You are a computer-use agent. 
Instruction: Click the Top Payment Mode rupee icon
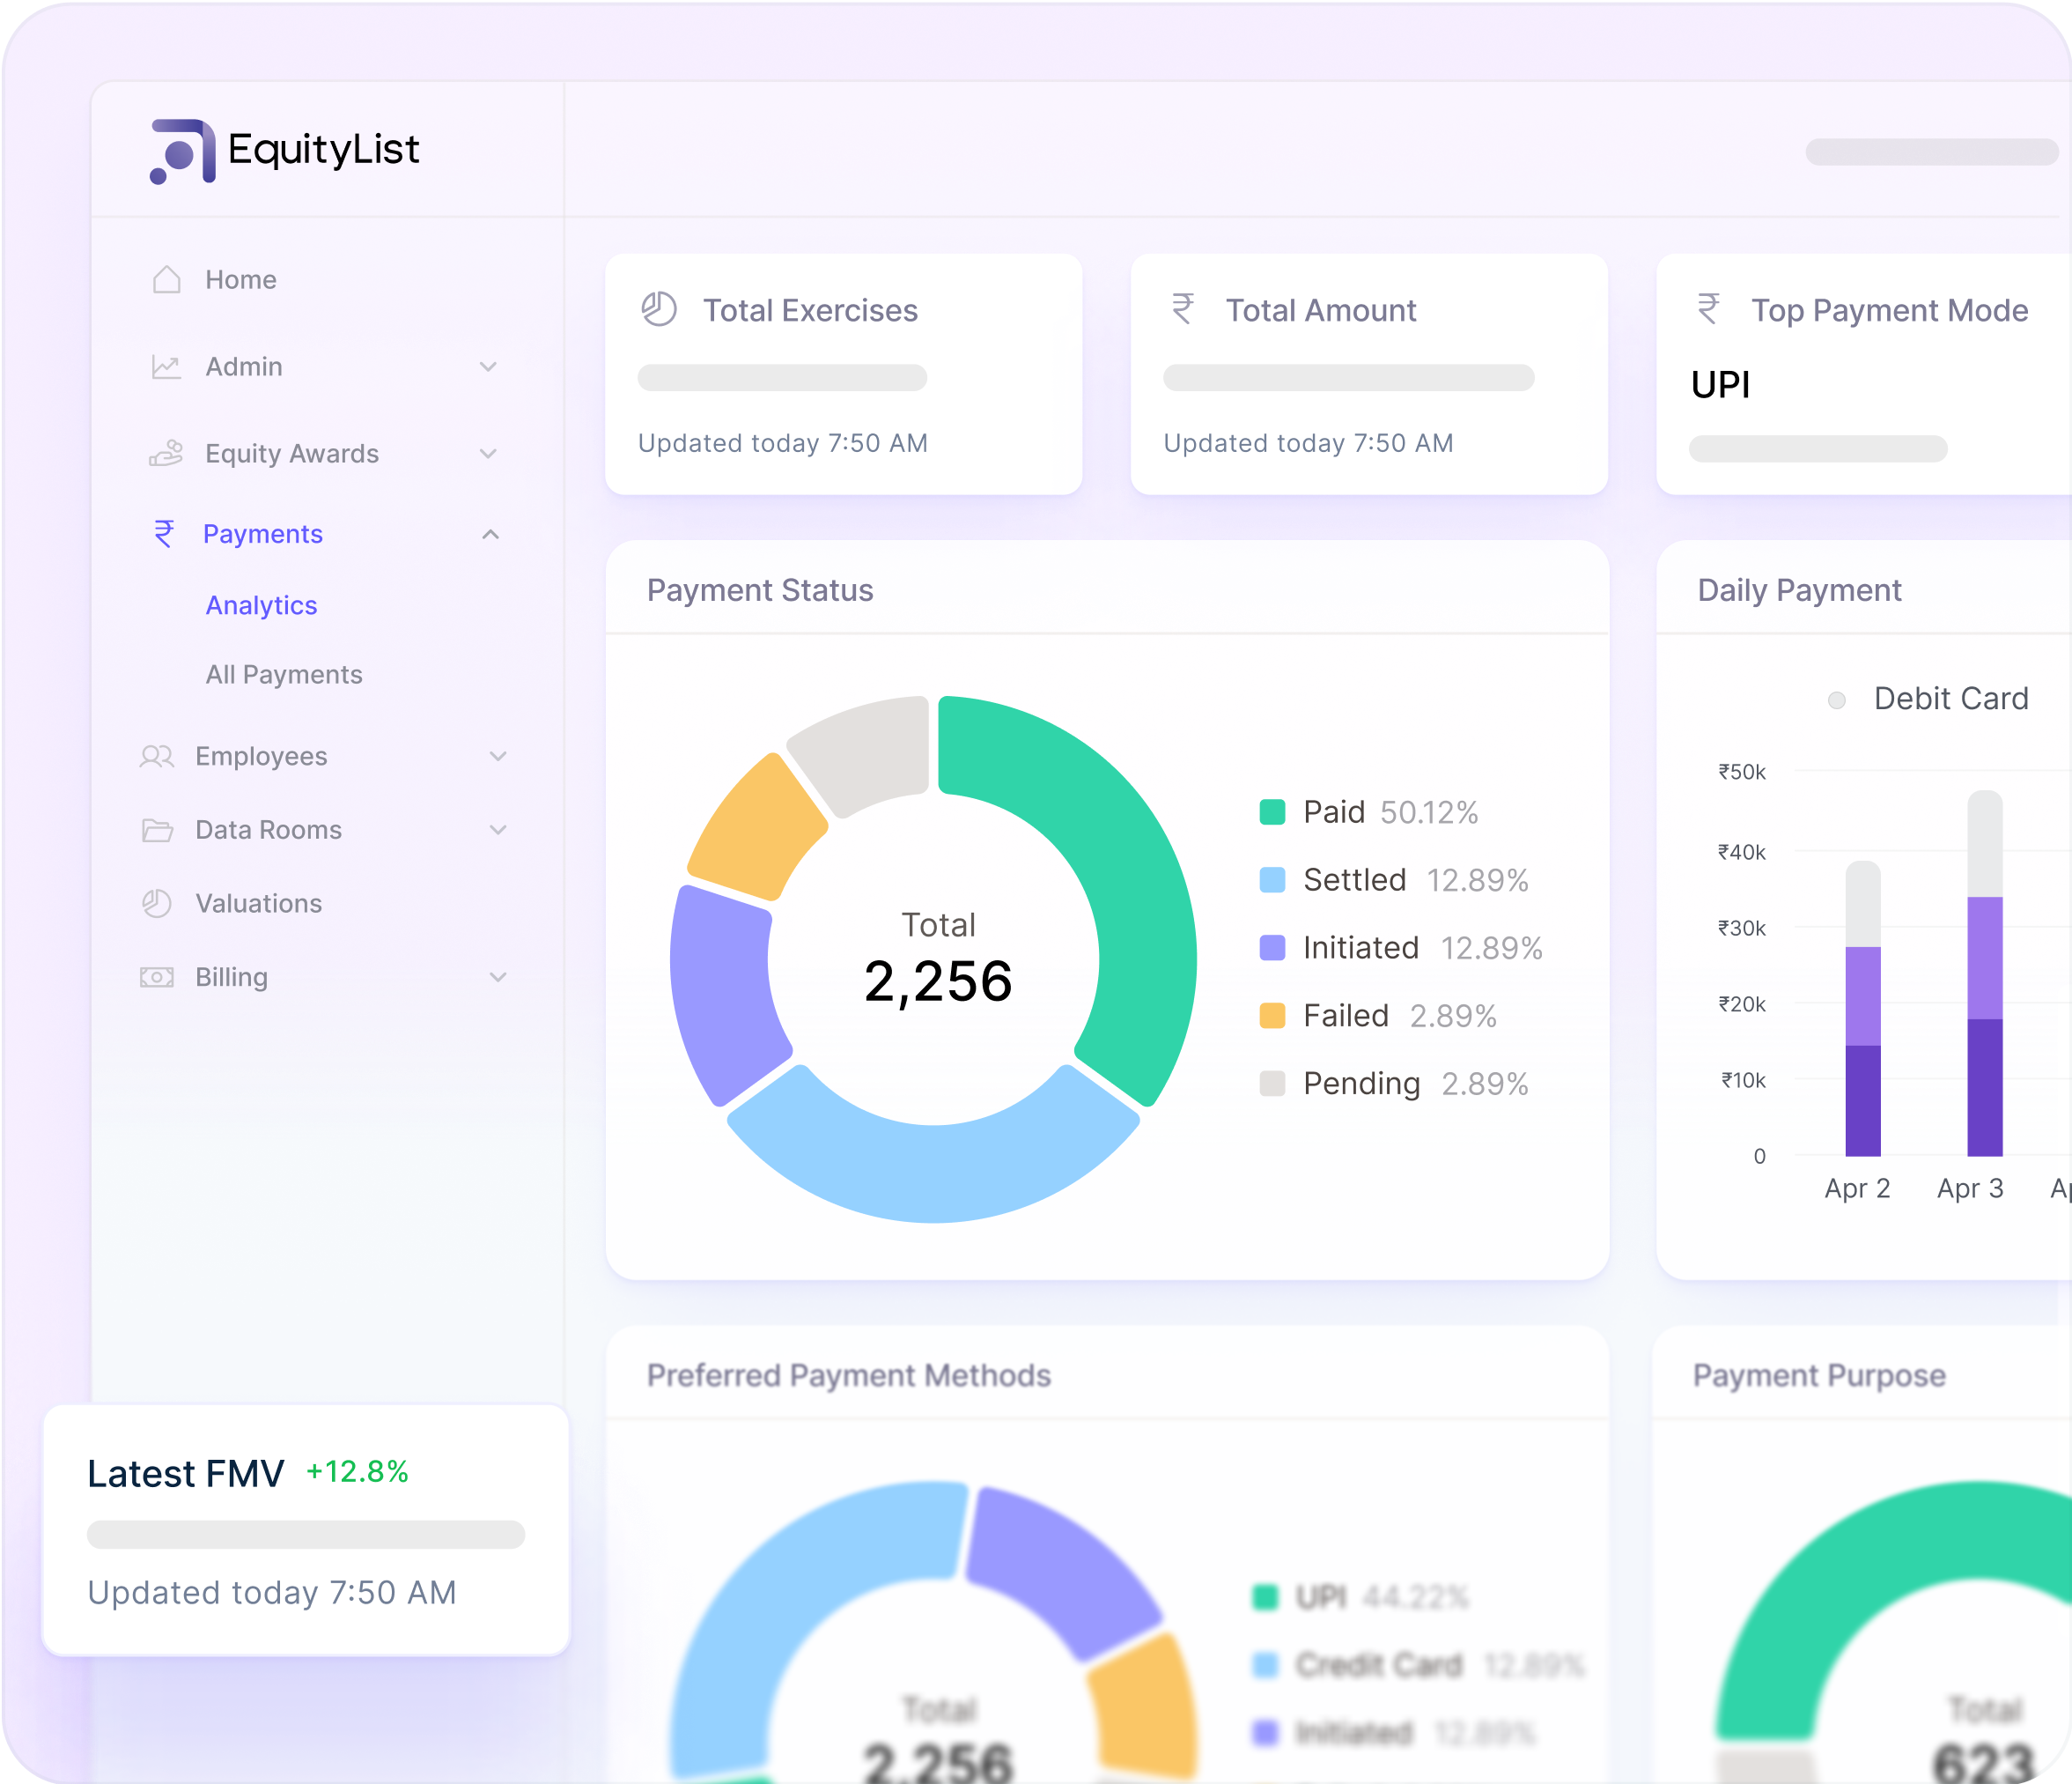(x=1709, y=308)
